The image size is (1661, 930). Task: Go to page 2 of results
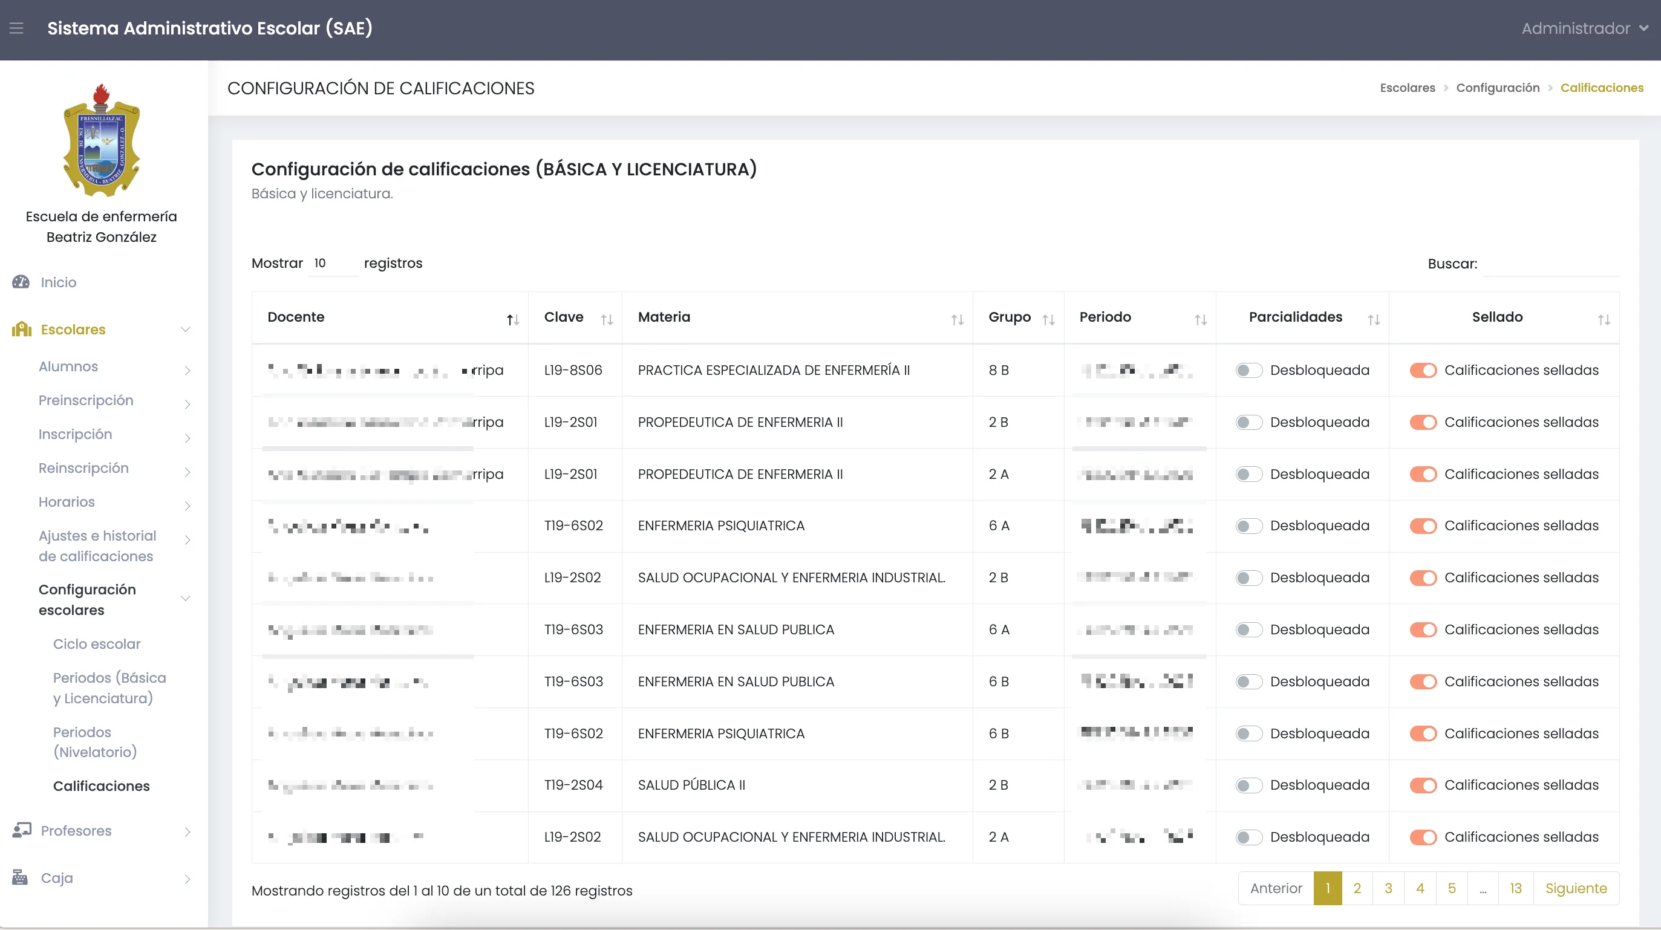click(x=1357, y=888)
